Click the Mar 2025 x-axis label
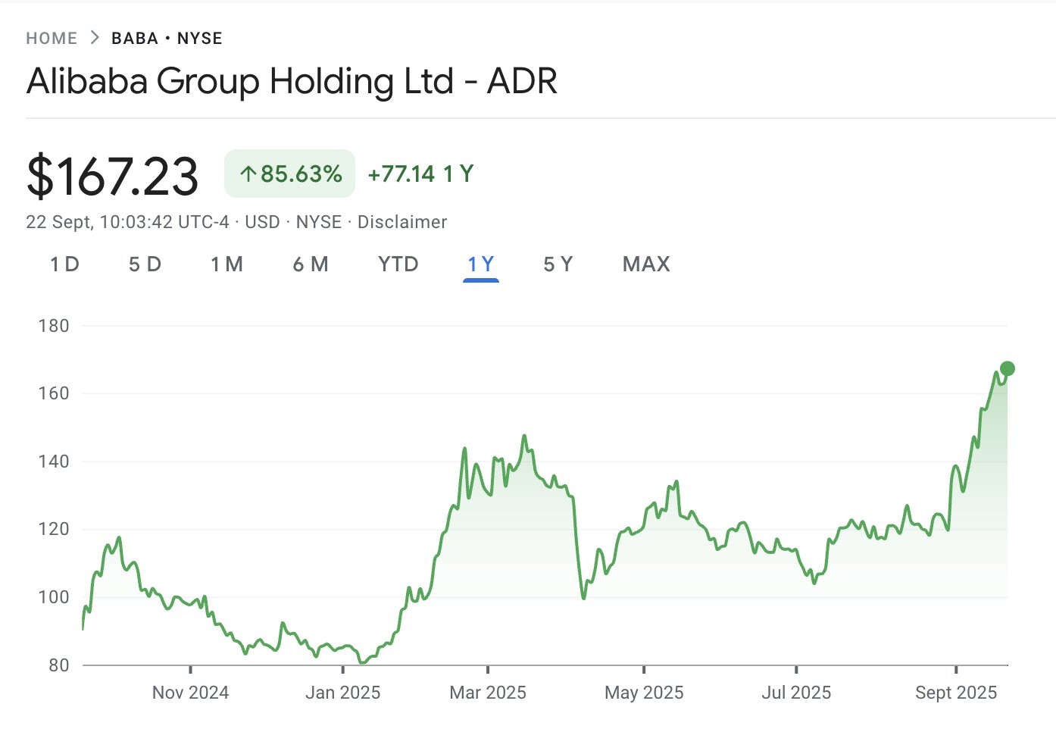Image resolution: width=1056 pixels, height=729 pixels. click(x=488, y=693)
